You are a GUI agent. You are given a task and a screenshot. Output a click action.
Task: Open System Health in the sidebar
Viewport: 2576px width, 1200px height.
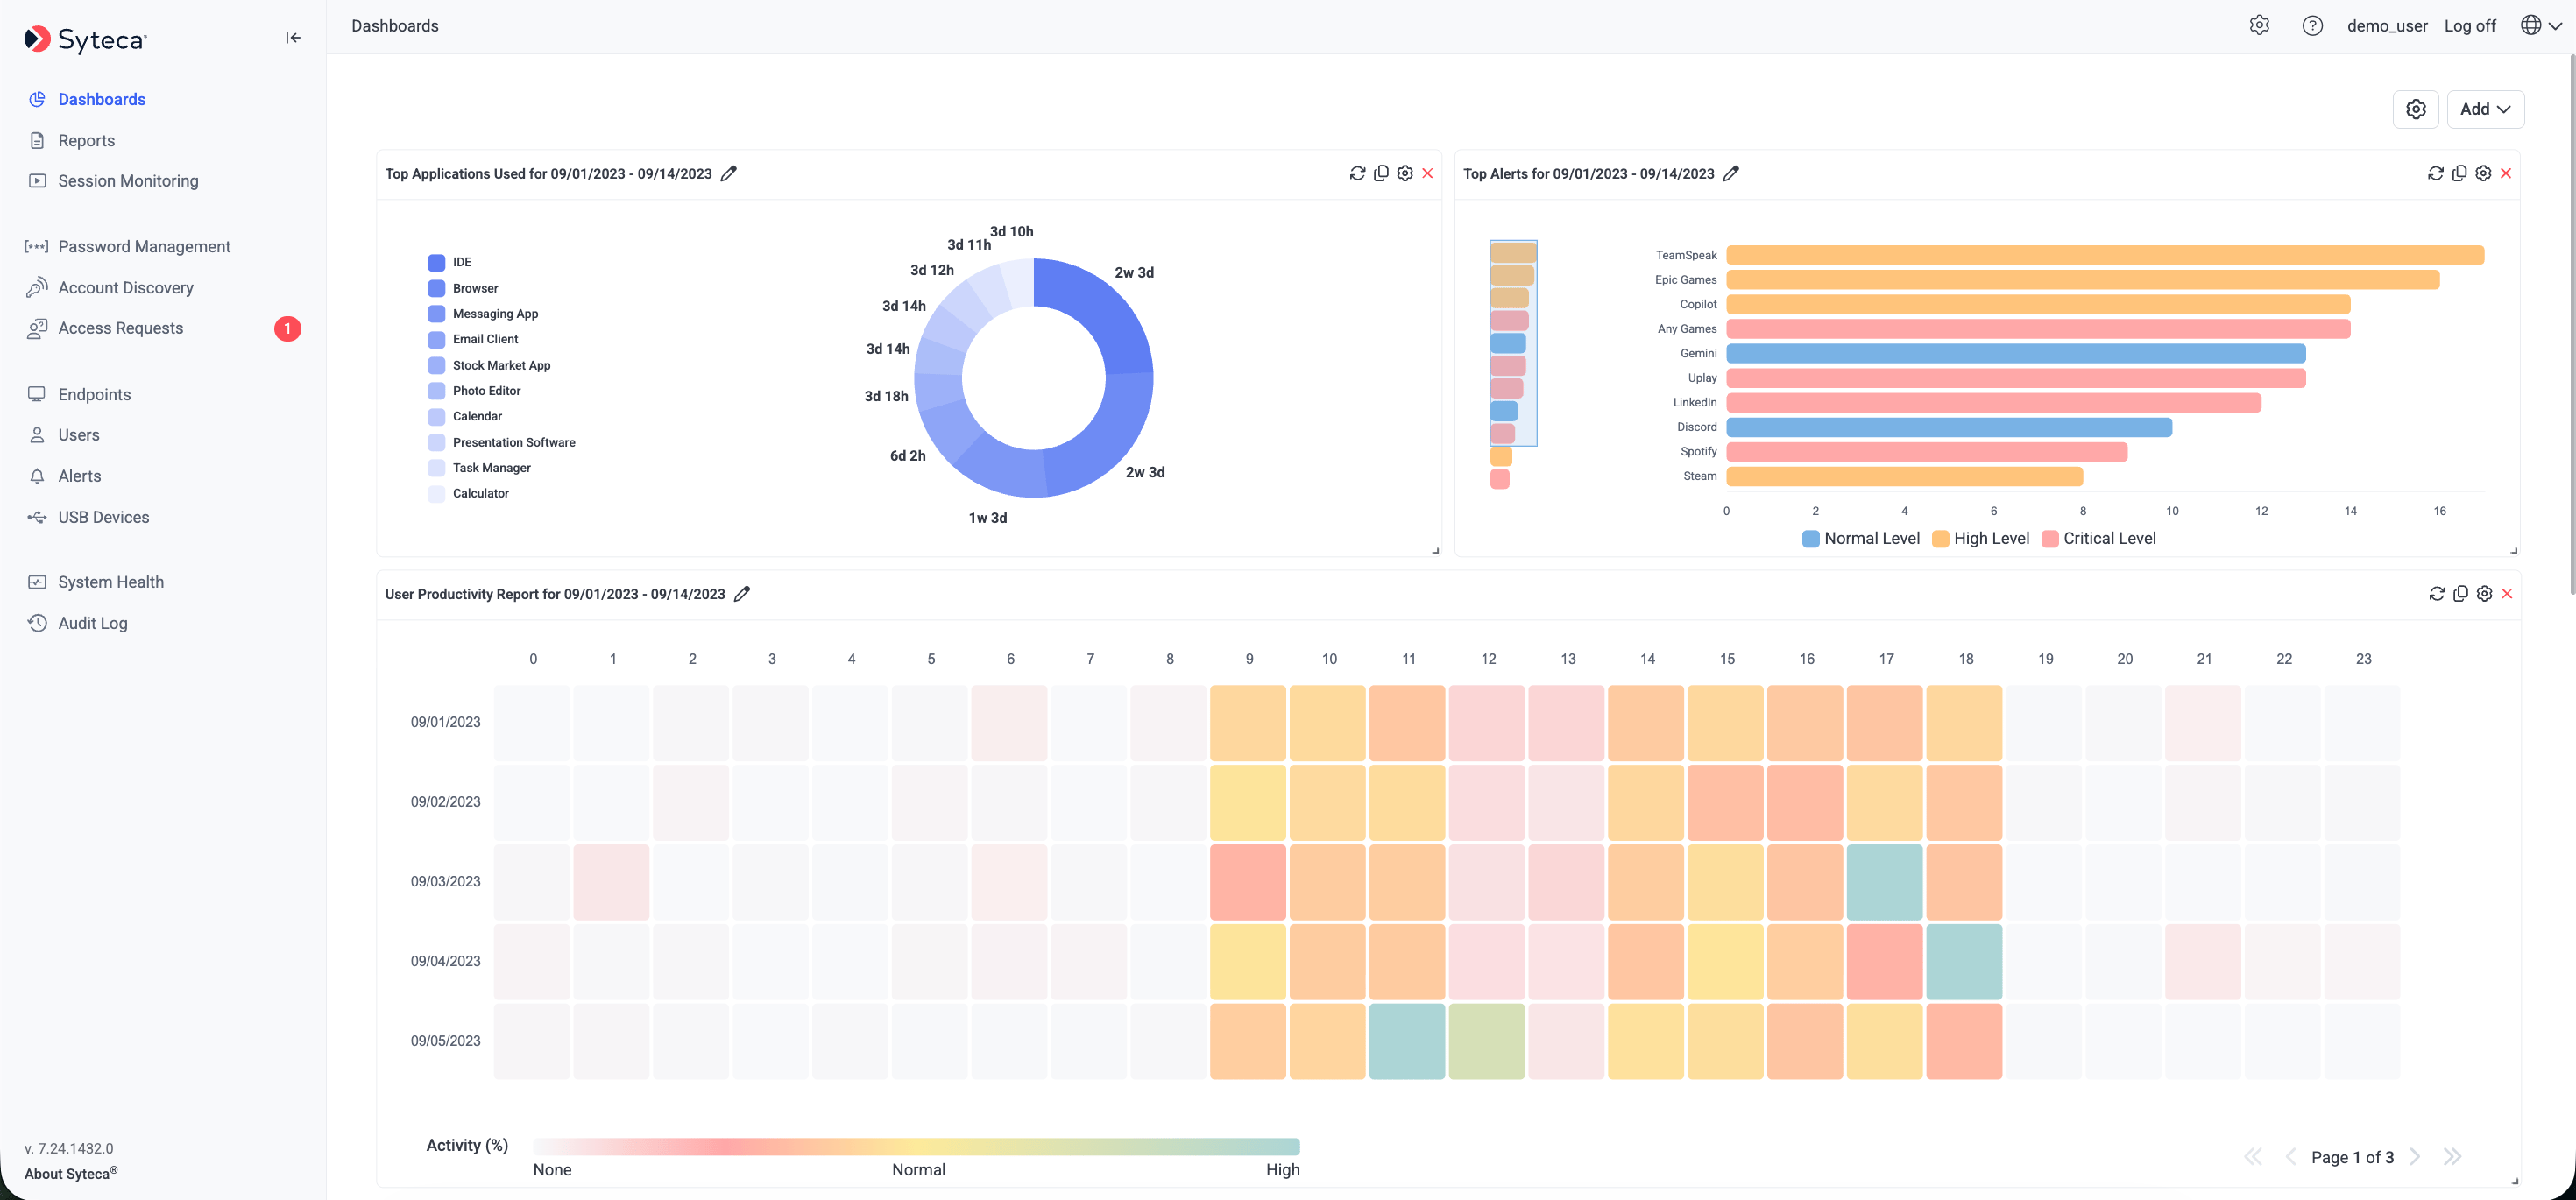(111, 582)
